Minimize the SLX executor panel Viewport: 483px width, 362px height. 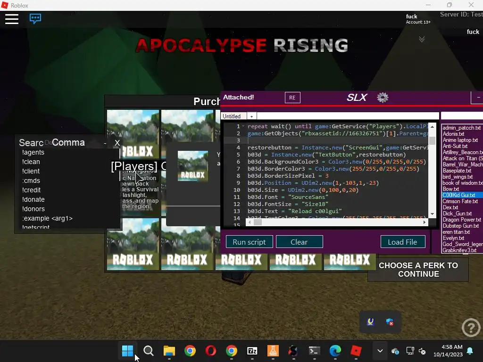coord(478,98)
